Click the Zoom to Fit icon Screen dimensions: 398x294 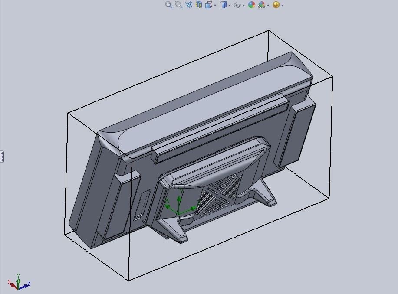click(169, 5)
